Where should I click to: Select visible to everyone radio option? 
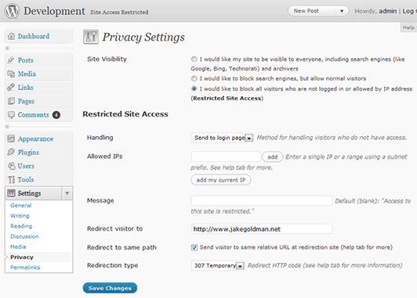tap(194, 59)
